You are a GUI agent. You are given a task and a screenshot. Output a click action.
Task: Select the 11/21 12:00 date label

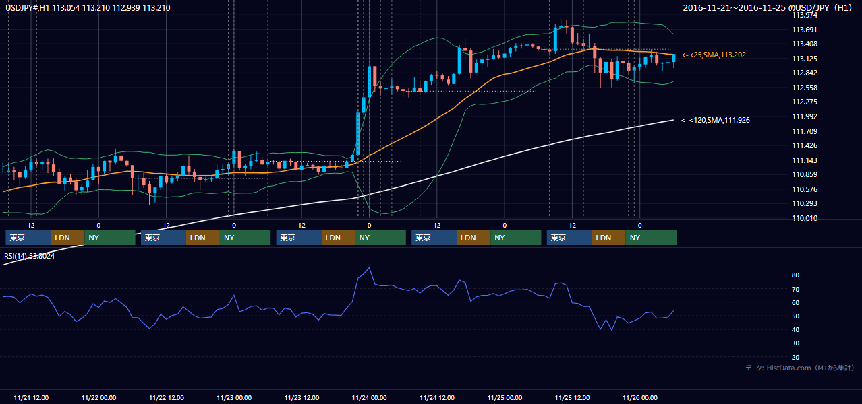point(31,397)
